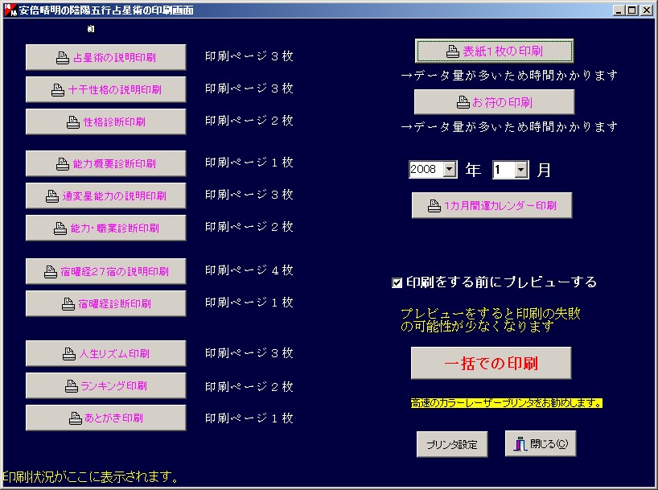Viewport: 658px width, 490px height.
Task: Click printer icon on 性格診断印刷 button
Action: point(73,122)
